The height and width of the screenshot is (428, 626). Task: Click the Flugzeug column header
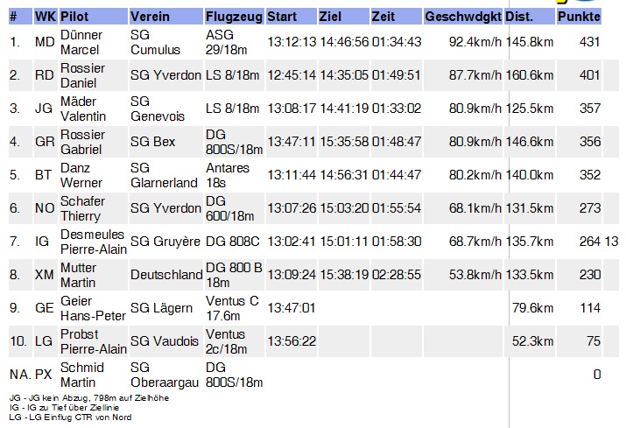(x=235, y=17)
